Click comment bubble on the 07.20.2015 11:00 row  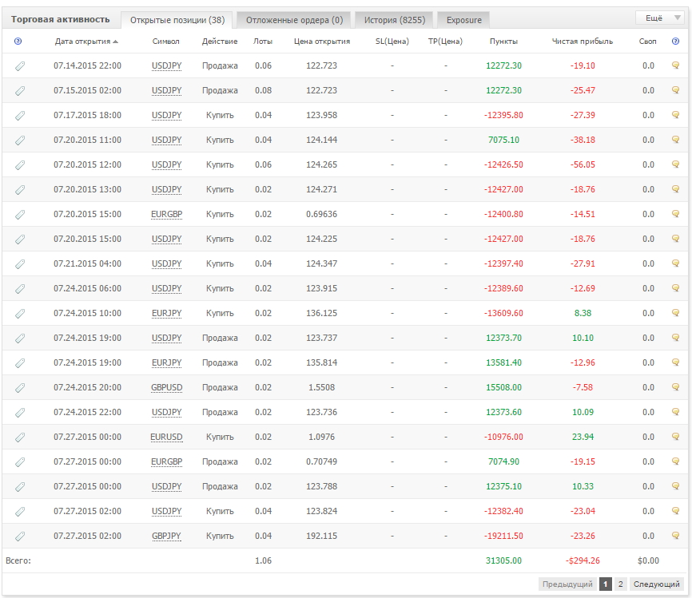pos(675,140)
